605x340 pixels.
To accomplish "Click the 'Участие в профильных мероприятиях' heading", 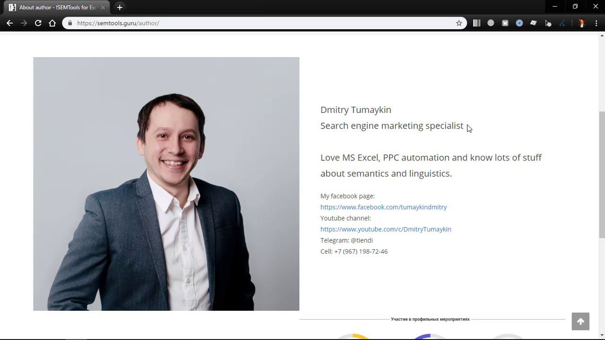I will (x=430, y=319).
